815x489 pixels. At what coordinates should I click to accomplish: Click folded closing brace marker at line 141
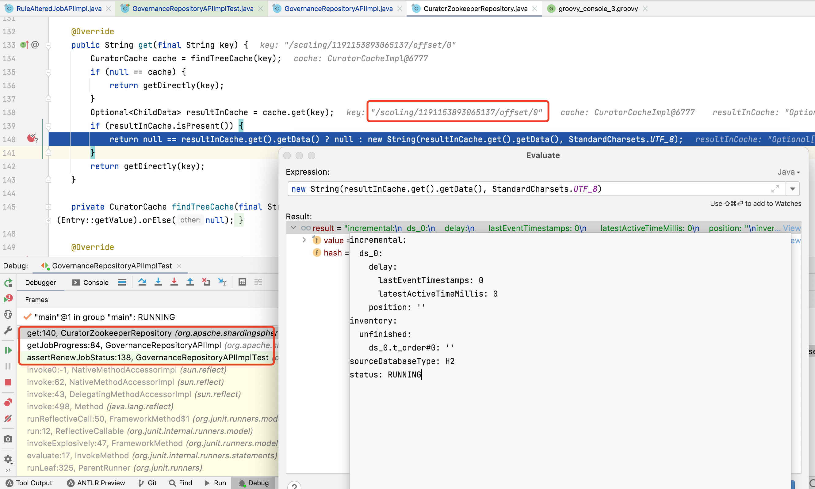pyautogui.click(x=48, y=153)
